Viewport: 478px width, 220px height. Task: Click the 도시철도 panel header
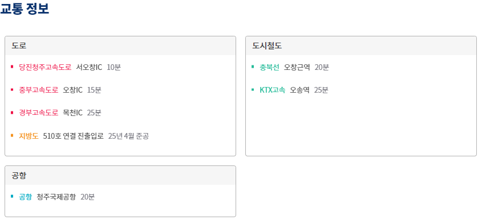pyautogui.click(x=361, y=46)
